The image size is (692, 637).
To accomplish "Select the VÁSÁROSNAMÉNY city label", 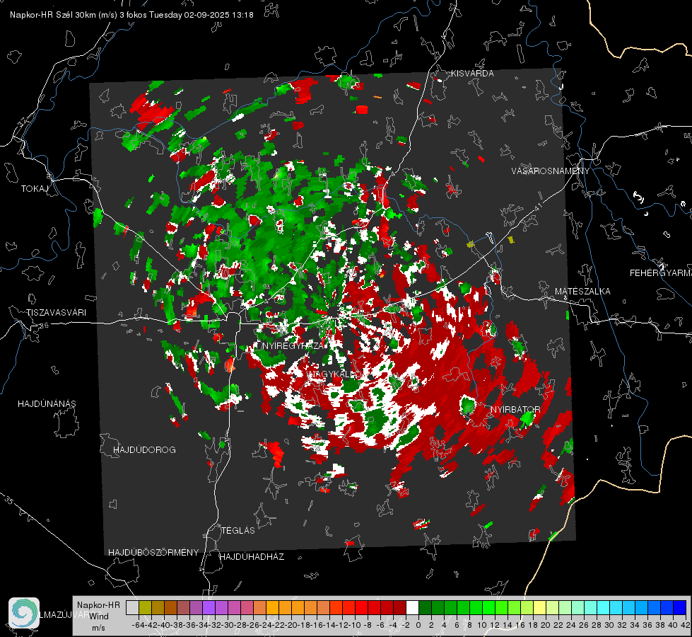I will (551, 171).
